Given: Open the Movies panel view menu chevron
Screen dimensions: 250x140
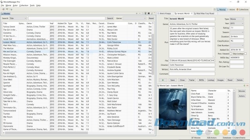Looking at the screenshot, I should [x=154, y=13].
